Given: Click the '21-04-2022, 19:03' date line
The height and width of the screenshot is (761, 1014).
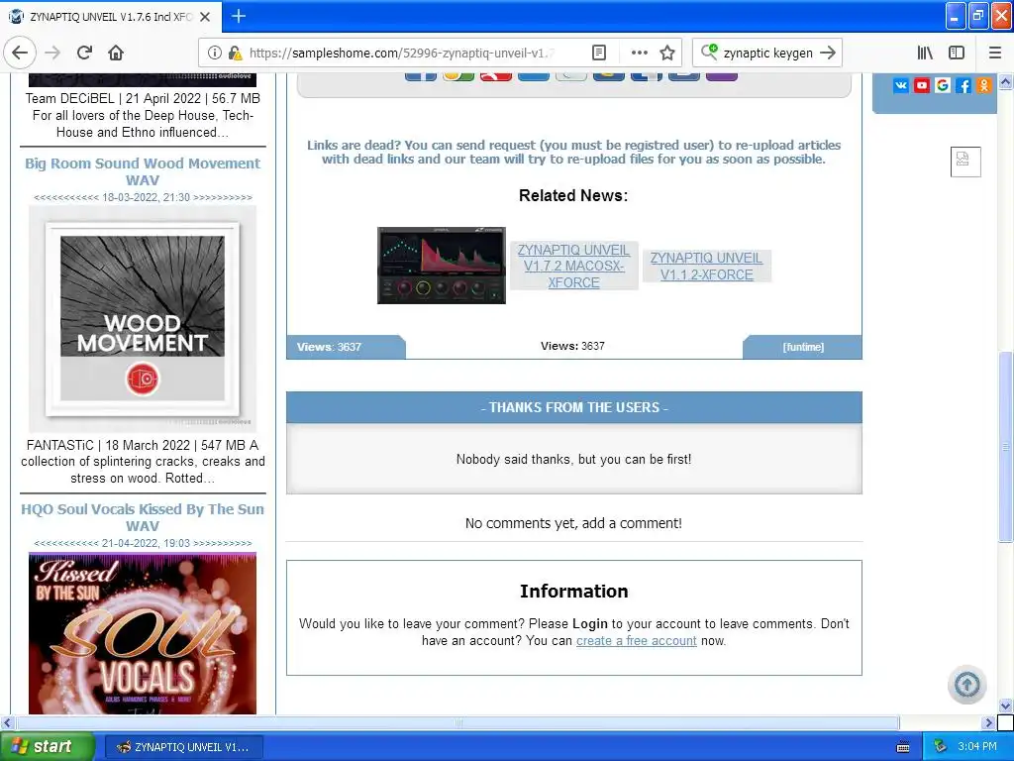Looking at the screenshot, I should click(143, 543).
